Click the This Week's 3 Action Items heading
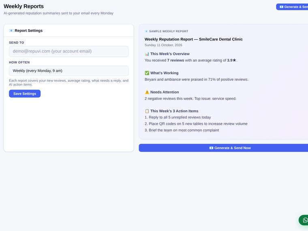The height and width of the screenshot is (231, 308). (174, 111)
